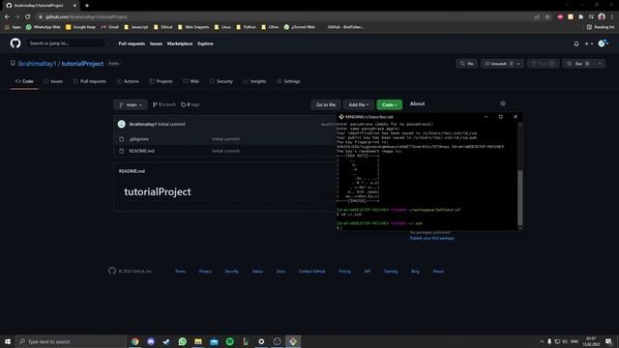
Task: Open the Terms footer link
Action: pos(180,272)
